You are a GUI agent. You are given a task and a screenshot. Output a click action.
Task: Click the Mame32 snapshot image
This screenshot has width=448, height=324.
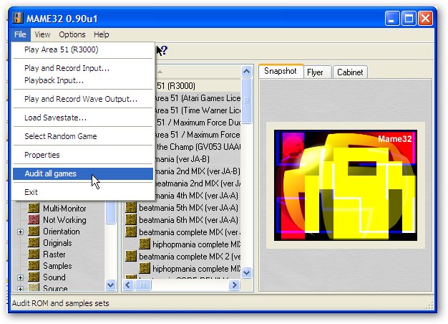click(x=346, y=185)
